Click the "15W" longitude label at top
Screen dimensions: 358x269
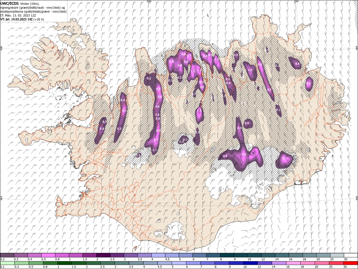[x=296, y=1]
